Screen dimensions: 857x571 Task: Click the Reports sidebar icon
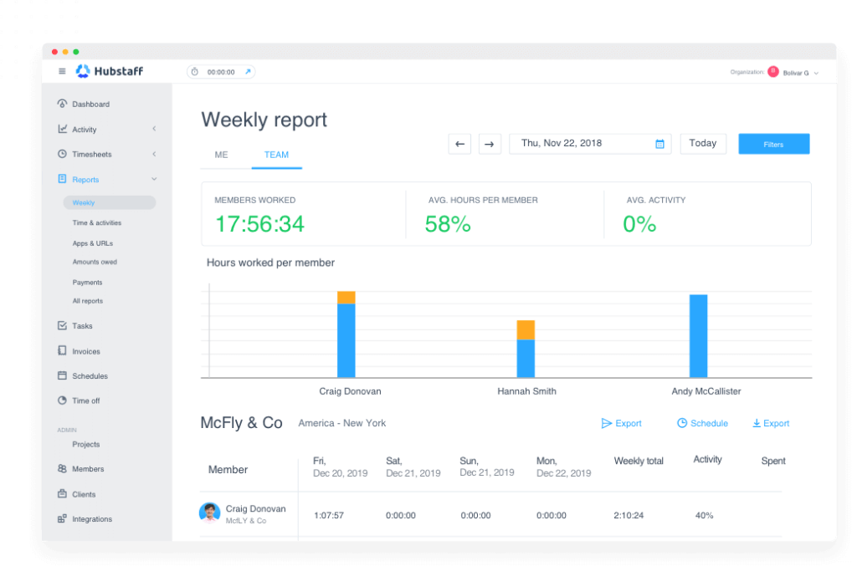(62, 179)
